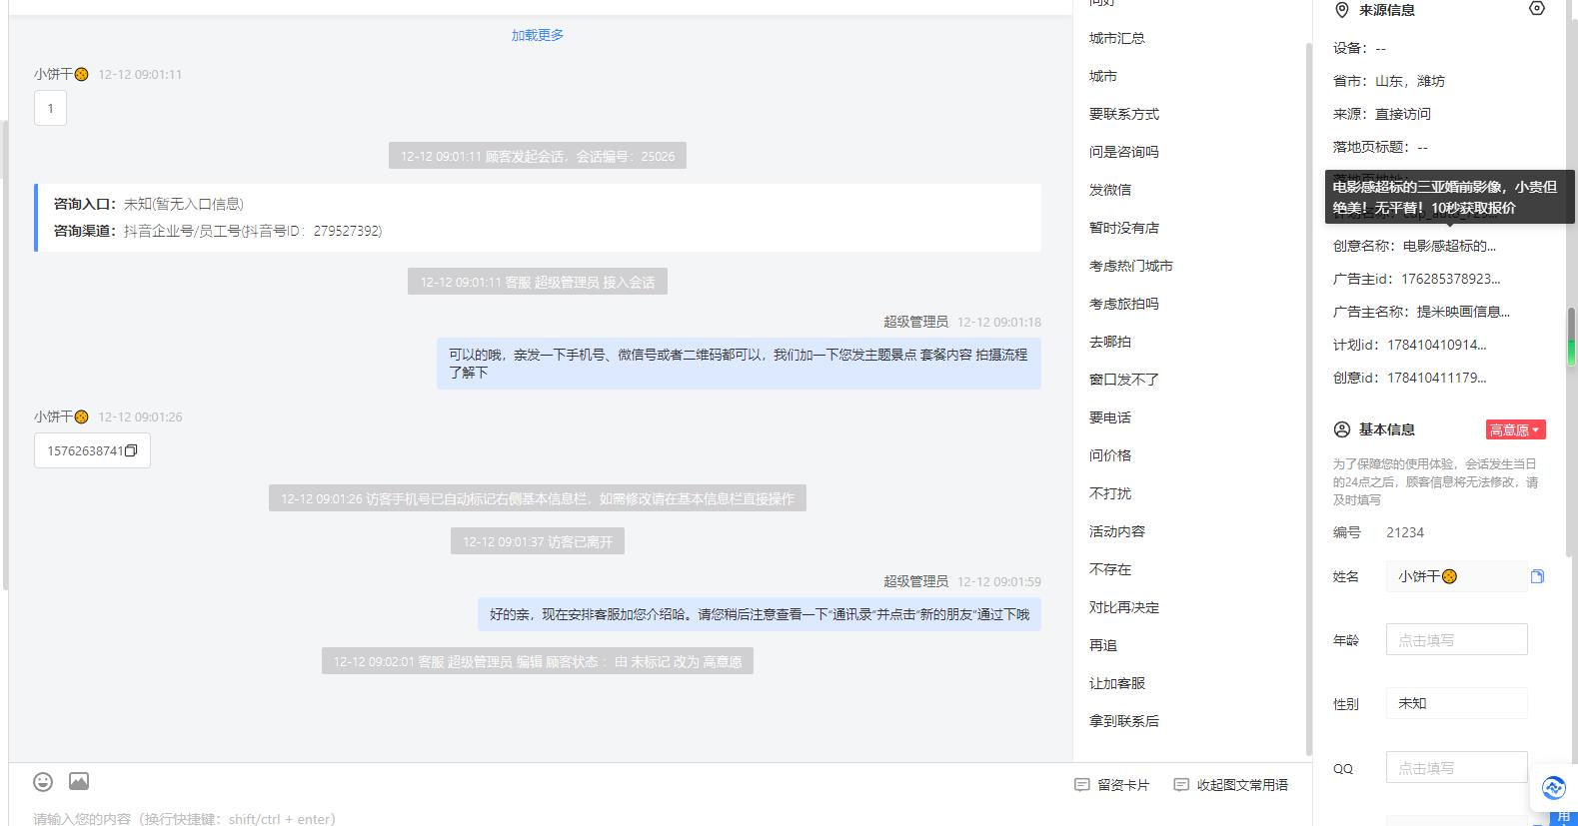Select quick reply 要联系方式
The width and height of the screenshot is (1578, 826).
pos(1124,114)
